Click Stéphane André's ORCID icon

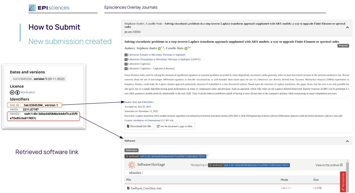160,49
